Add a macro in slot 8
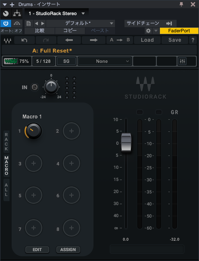 (72, 228)
